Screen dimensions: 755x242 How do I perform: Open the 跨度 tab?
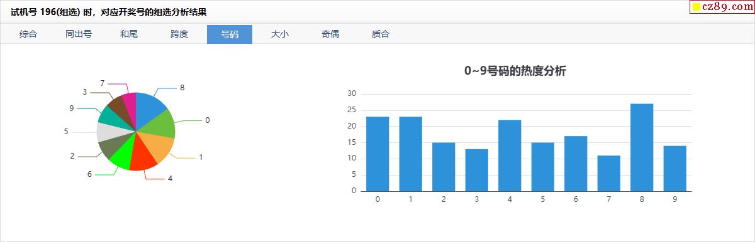coord(179,34)
